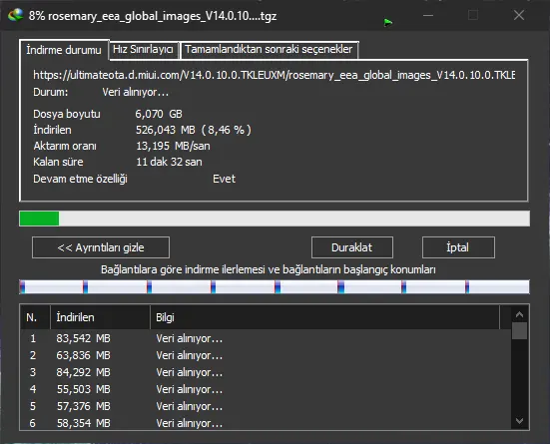Click the download URL text ultimateota.d.miui.com
Screen dimensions: 550x444
point(274,75)
